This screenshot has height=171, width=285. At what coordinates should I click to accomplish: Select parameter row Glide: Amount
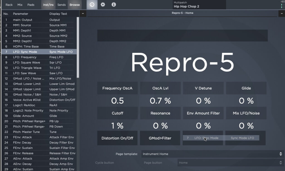coord(39,116)
